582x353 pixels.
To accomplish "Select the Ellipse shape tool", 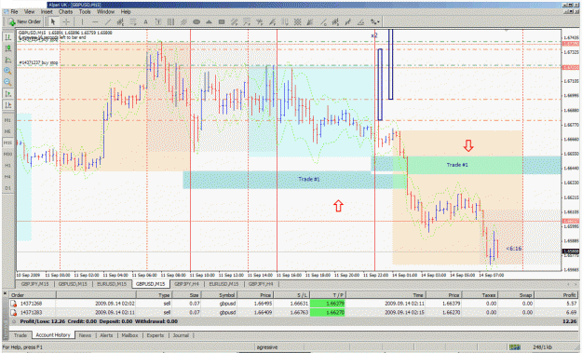I will tap(196, 22).
